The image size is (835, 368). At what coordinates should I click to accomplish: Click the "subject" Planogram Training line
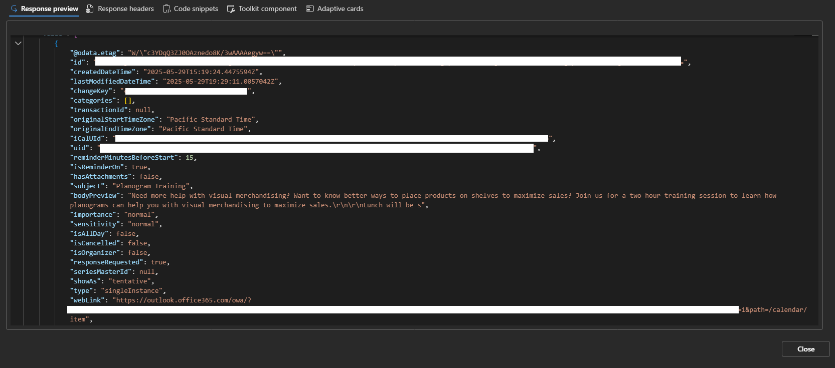point(131,186)
